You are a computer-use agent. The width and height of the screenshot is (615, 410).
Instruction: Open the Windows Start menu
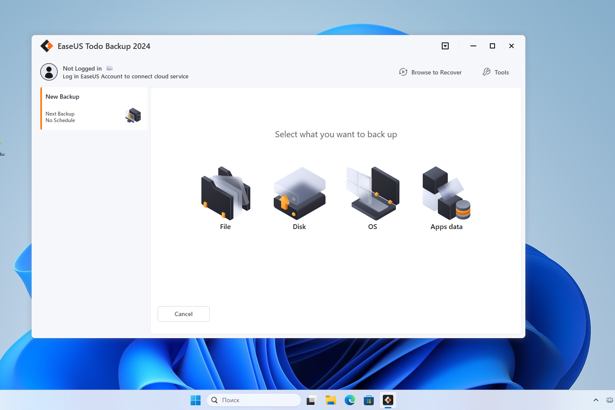point(196,400)
